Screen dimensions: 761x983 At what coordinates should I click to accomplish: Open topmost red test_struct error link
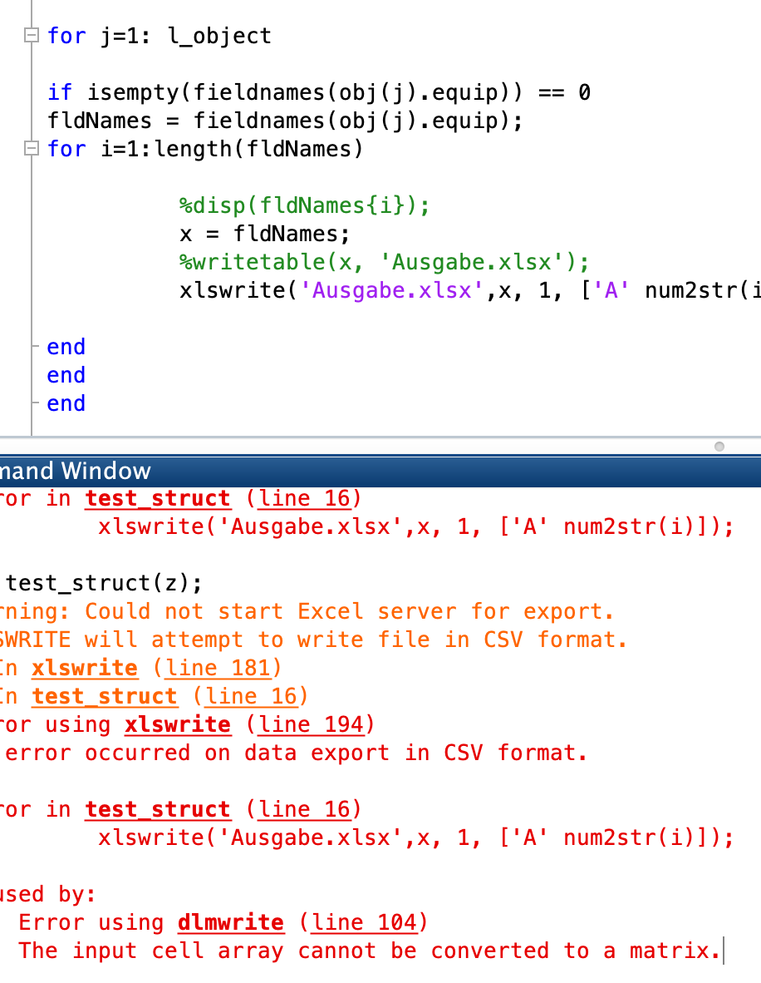click(158, 498)
